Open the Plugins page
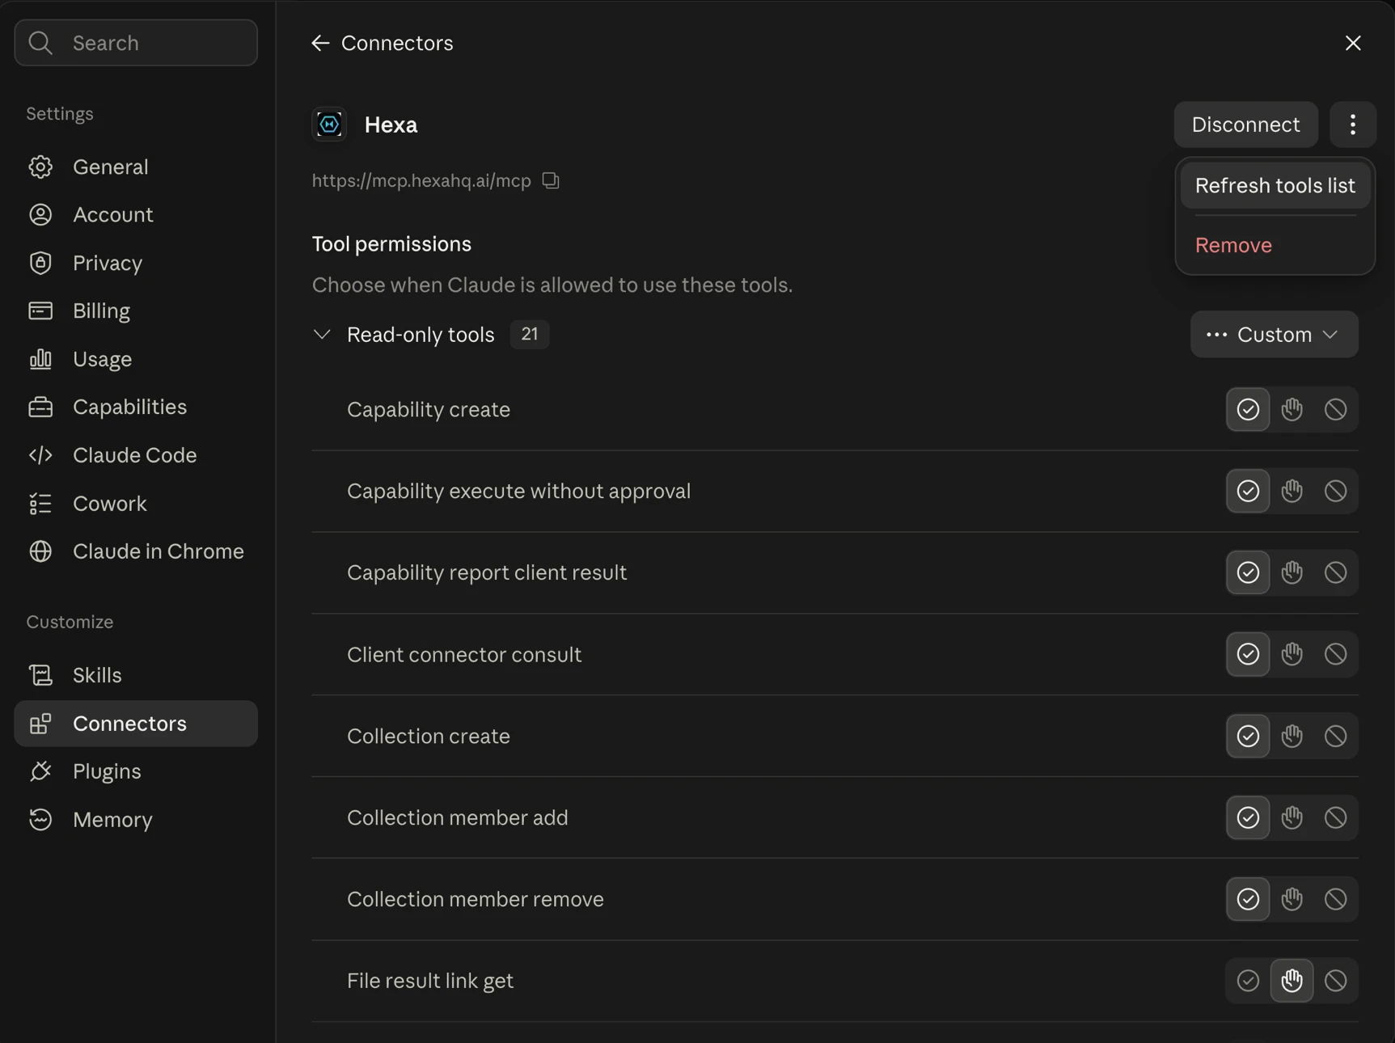Screen dimensions: 1395x1043 136,771
